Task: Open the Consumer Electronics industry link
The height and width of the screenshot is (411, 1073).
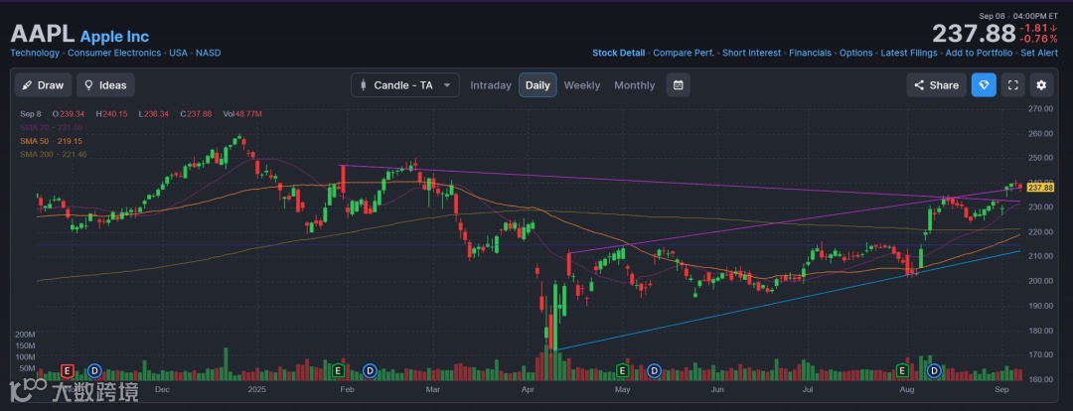Action: pyautogui.click(x=114, y=53)
